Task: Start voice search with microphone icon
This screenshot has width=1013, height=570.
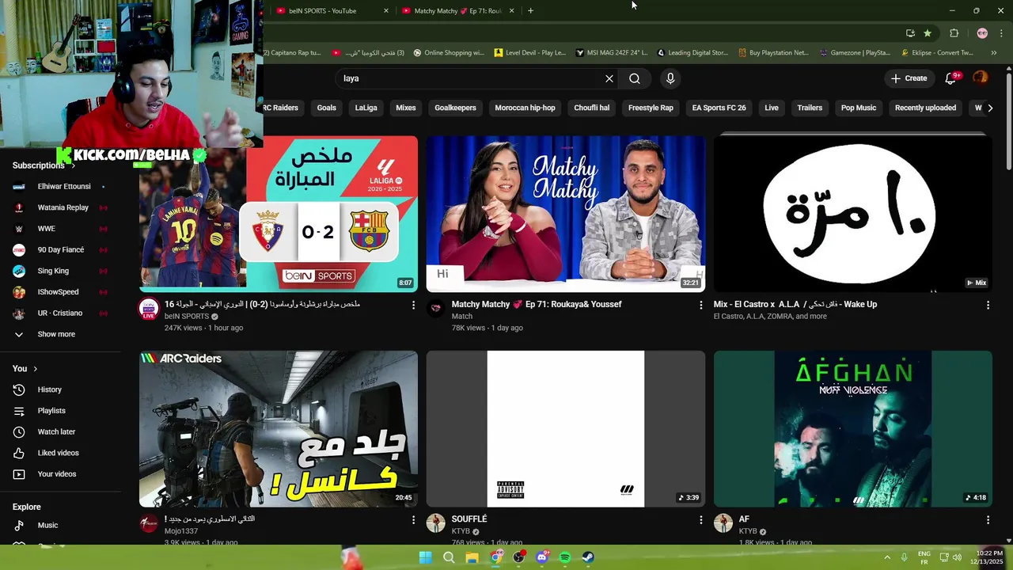Action: pos(670,78)
